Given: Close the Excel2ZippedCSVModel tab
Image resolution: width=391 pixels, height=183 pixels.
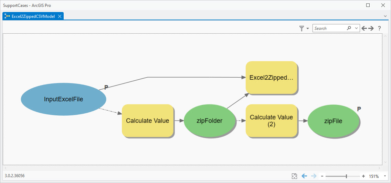Looking at the screenshot, I should coord(60,16).
